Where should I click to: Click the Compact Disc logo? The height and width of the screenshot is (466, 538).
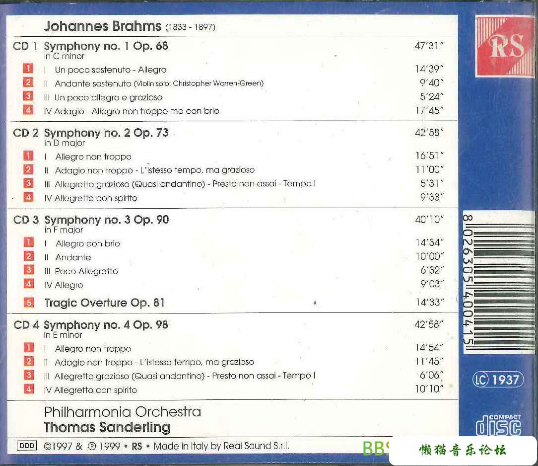pos(498,425)
